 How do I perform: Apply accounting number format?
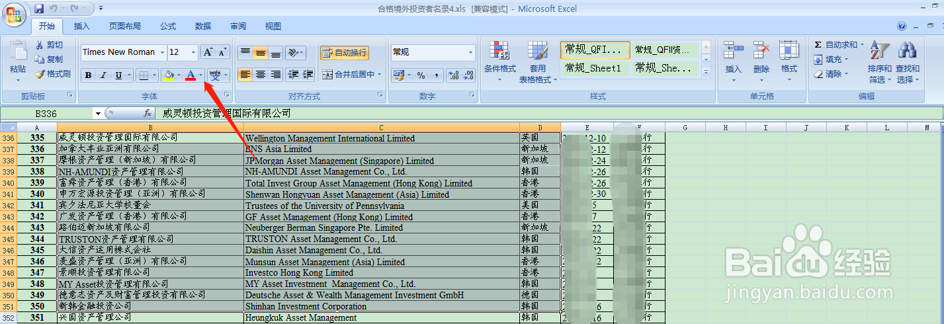click(x=399, y=75)
